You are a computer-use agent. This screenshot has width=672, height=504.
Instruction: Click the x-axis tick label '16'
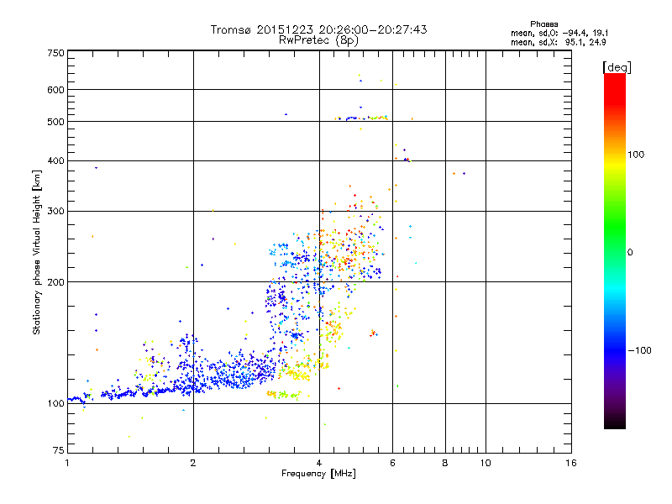coord(571,463)
